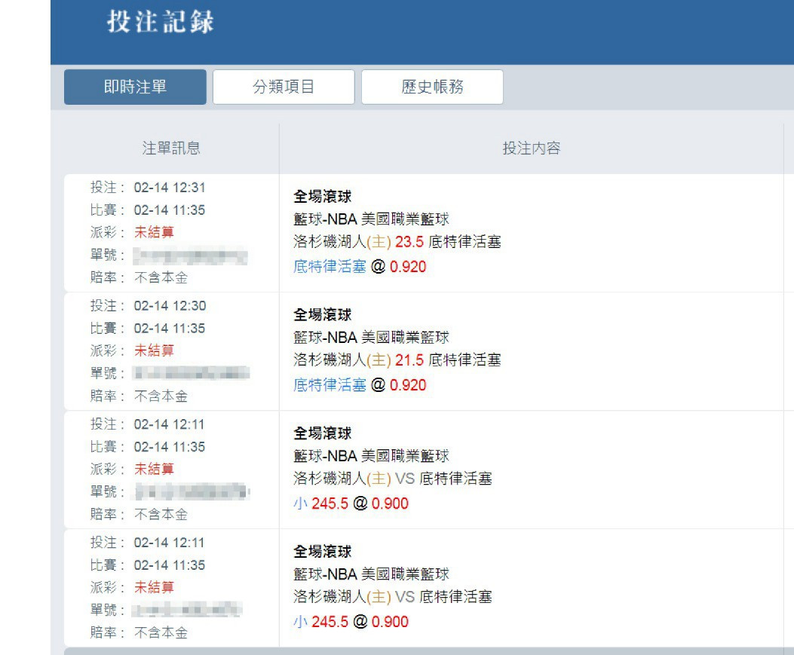Click 底特律活塞 @ 0.920 under the 21.5 bet

360,385
